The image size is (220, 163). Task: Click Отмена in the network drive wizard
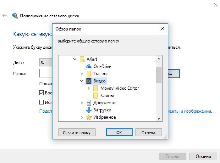[203, 156]
